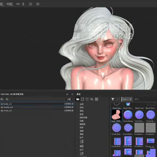
Task: Select sixth category in Shelf category list
Action: pyautogui.click(x=82, y=121)
